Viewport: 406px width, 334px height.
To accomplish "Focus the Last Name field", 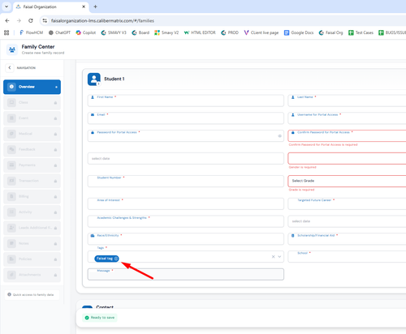I will (347, 101).
